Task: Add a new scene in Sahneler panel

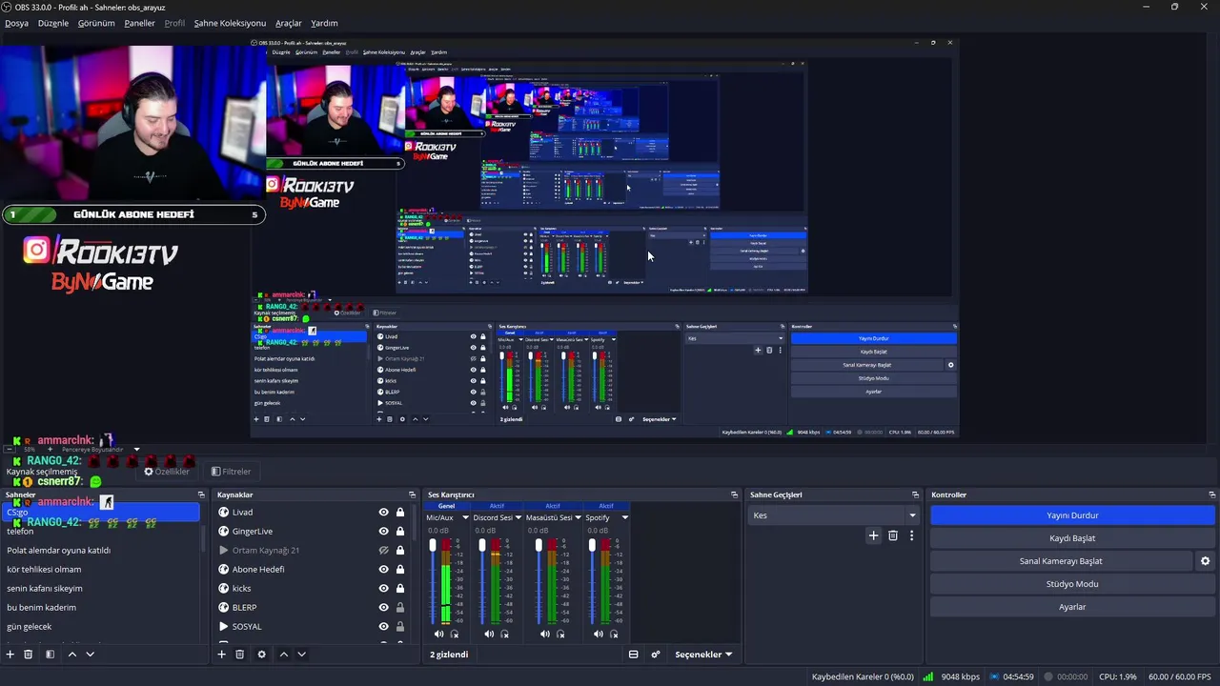Action: pos(10,655)
